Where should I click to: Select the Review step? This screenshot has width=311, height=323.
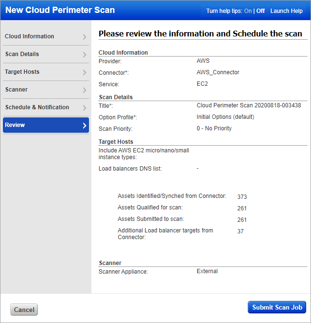46,125
